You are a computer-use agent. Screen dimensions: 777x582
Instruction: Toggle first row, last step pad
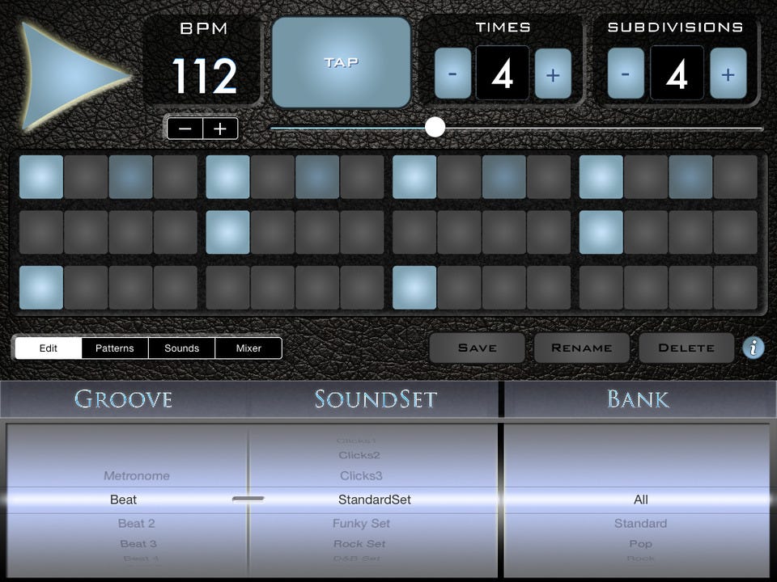(x=736, y=177)
